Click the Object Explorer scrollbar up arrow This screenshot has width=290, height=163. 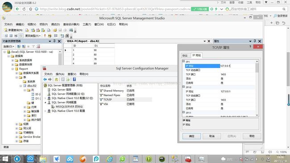click(x=60, y=52)
